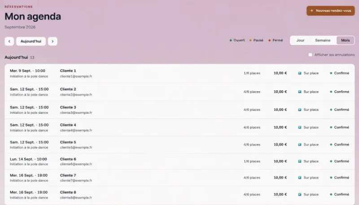
Task: Click the Réservations section label
Action: point(18,7)
